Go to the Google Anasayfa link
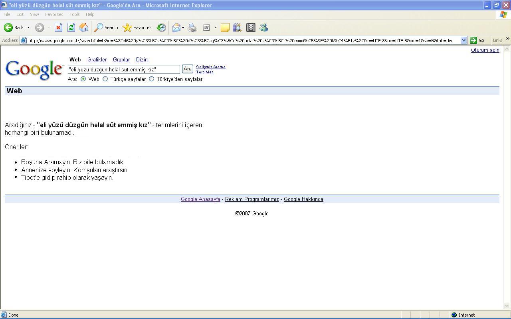Viewport: 511px width, 319px height. coord(200,199)
